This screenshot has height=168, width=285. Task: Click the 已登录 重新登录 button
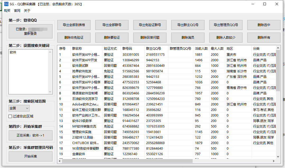(31, 31)
